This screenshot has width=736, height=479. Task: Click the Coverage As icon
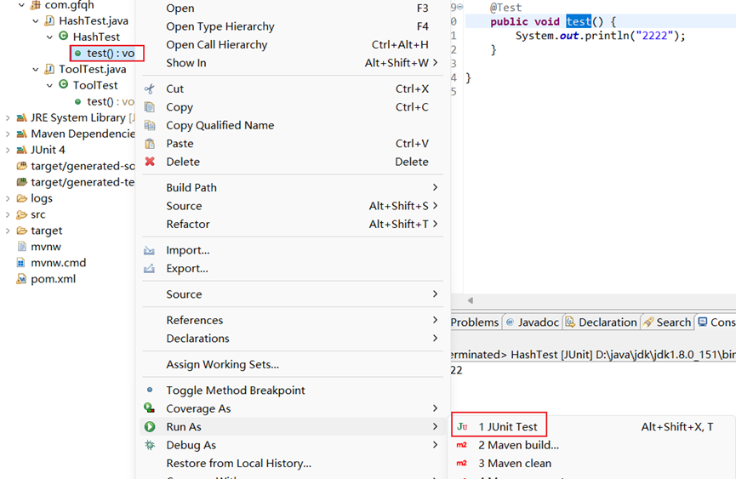tap(149, 408)
